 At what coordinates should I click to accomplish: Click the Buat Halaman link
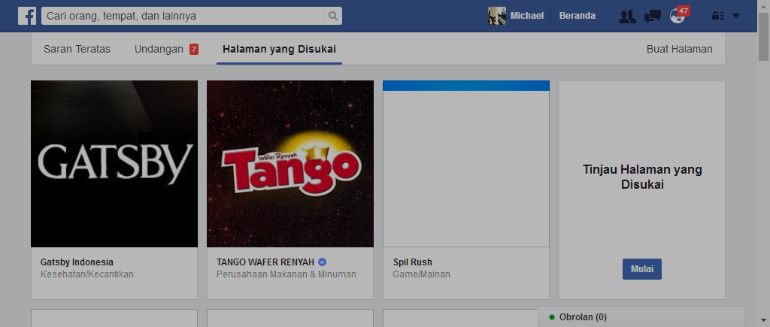[x=679, y=49]
